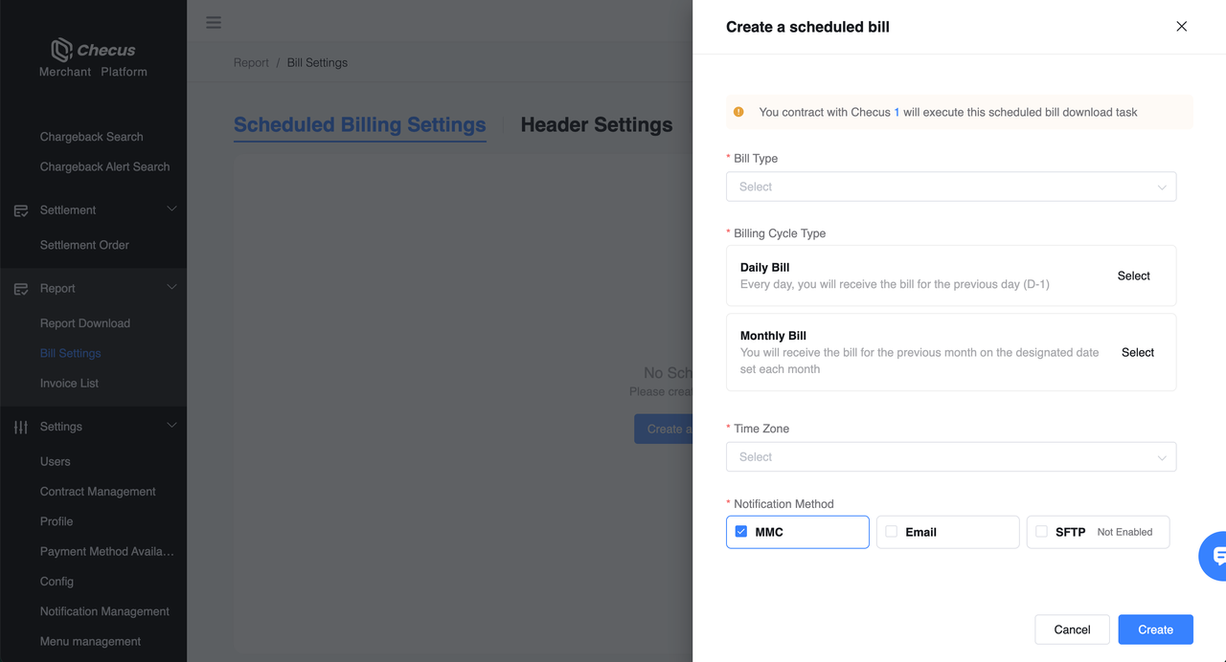The image size is (1226, 662).
Task: Click the orange warning info icon
Action: click(738, 112)
